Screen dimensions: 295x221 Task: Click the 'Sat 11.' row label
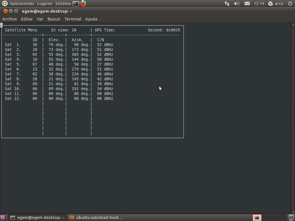click(13, 94)
